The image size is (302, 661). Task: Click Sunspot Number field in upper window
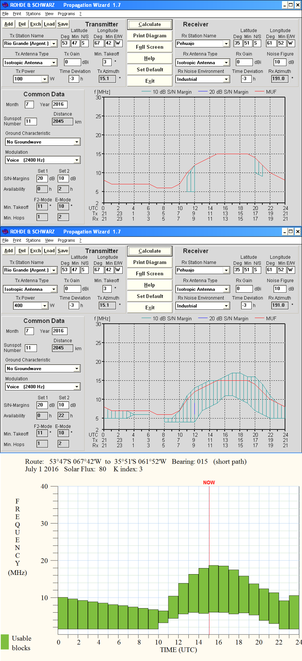pyautogui.click(x=31, y=122)
